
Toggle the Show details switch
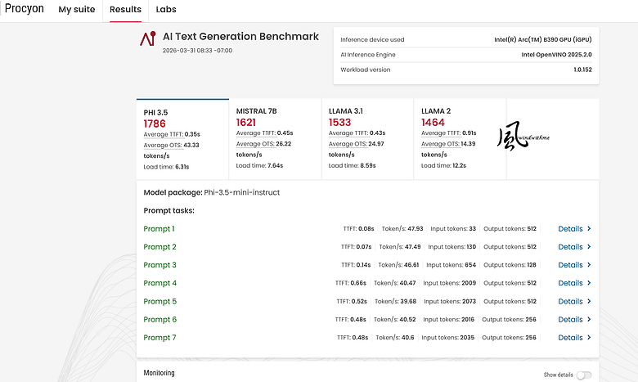584,375
